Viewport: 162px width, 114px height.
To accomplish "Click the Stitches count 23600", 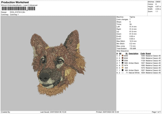I will coord(158,2).
